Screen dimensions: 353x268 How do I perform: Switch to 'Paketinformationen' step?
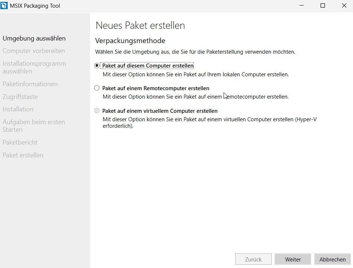pos(30,84)
